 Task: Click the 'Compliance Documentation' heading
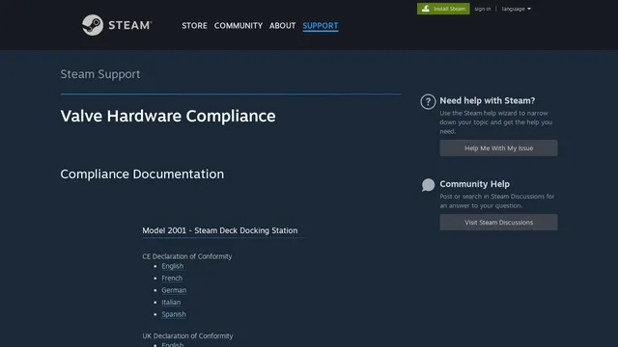tap(142, 173)
